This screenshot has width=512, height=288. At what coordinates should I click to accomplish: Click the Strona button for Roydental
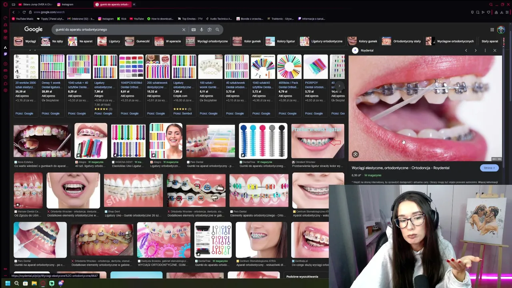pos(489,168)
